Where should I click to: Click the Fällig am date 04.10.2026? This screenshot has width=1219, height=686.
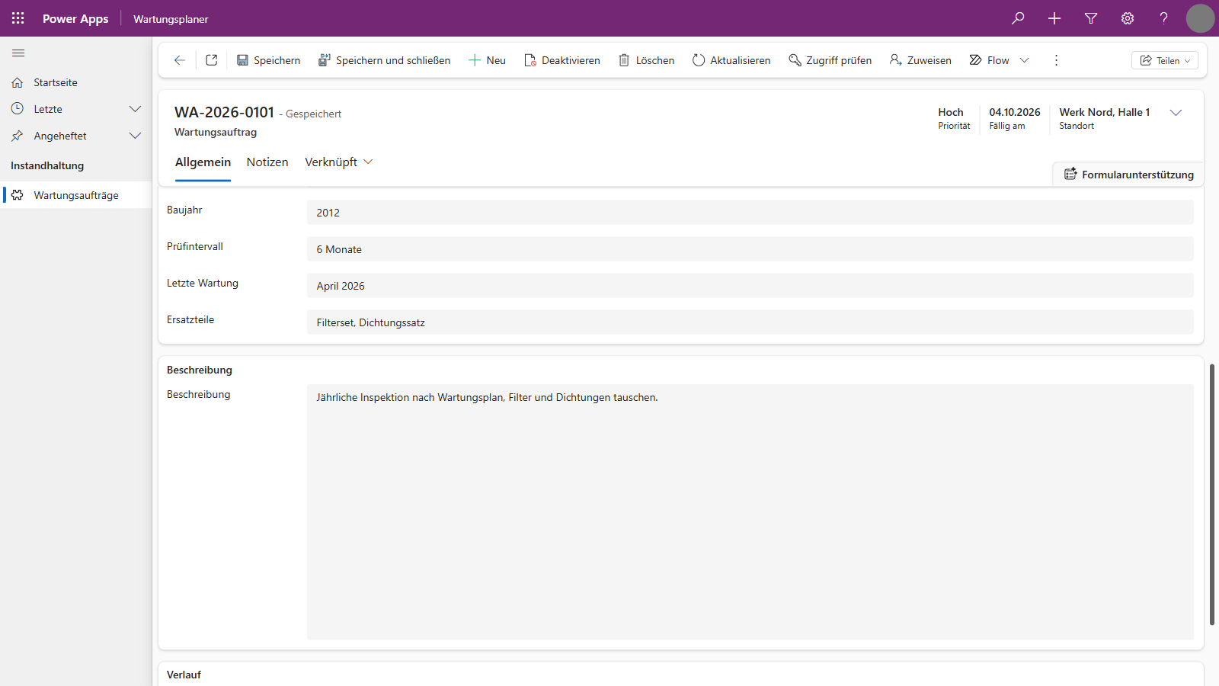[1015, 112]
